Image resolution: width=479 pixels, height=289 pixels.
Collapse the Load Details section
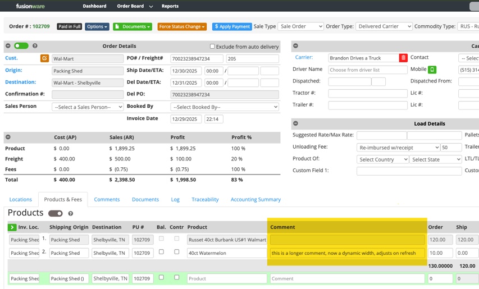coord(295,123)
